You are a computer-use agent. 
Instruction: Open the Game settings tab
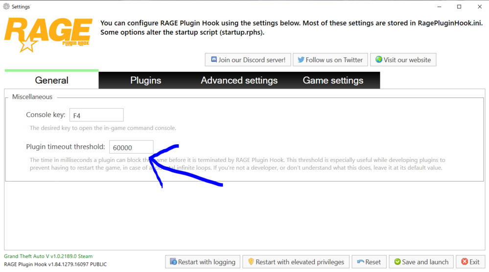coord(333,80)
